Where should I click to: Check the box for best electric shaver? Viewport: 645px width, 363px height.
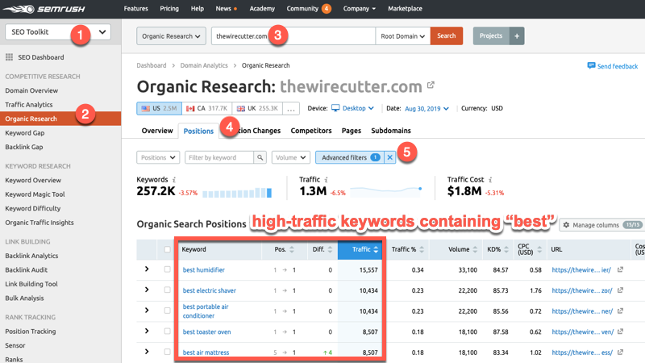point(167,290)
